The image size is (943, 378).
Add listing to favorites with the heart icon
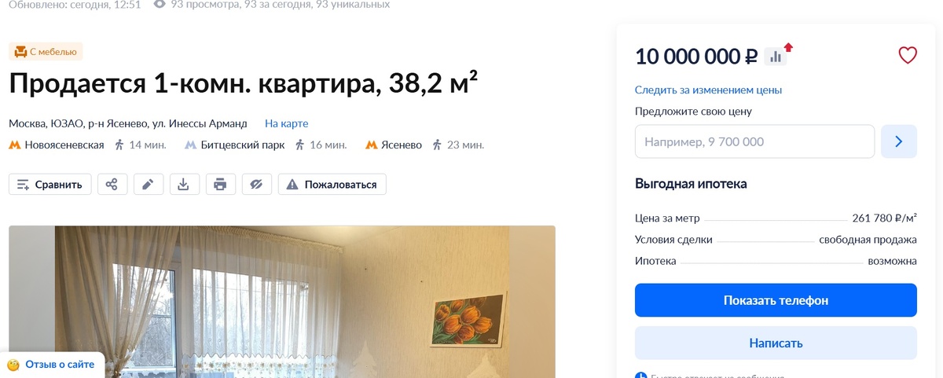pos(908,56)
